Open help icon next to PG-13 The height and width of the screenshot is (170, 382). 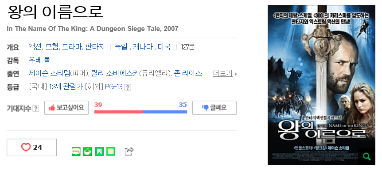click(x=128, y=87)
